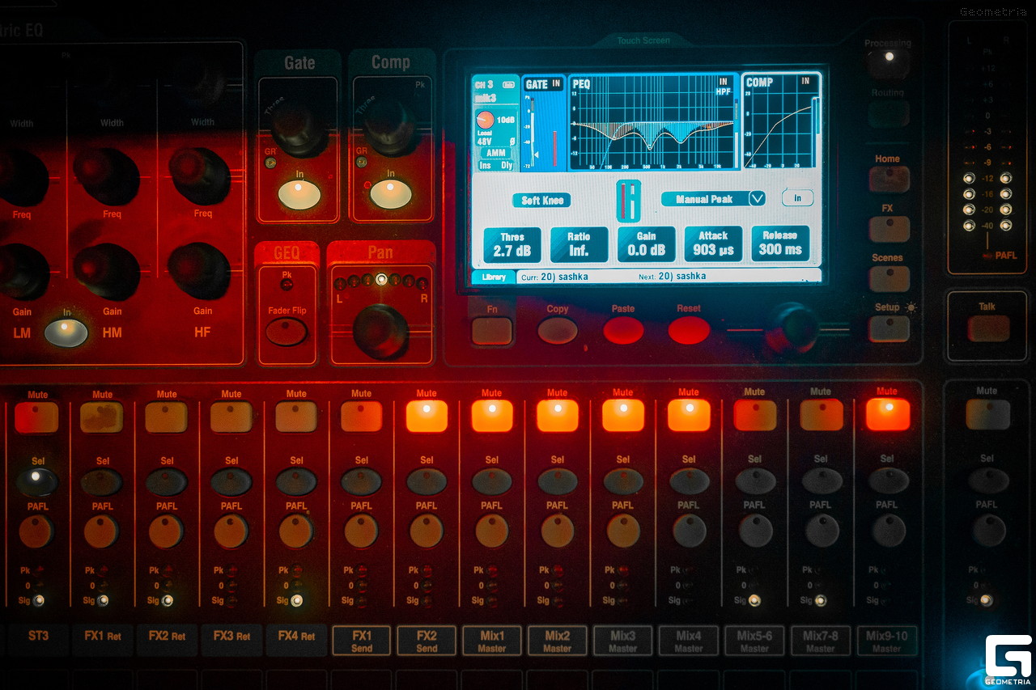Image resolution: width=1036 pixels, height=690 pixels.
Task: Tap the Soft Knee button
Action: [x=541, y=201]
